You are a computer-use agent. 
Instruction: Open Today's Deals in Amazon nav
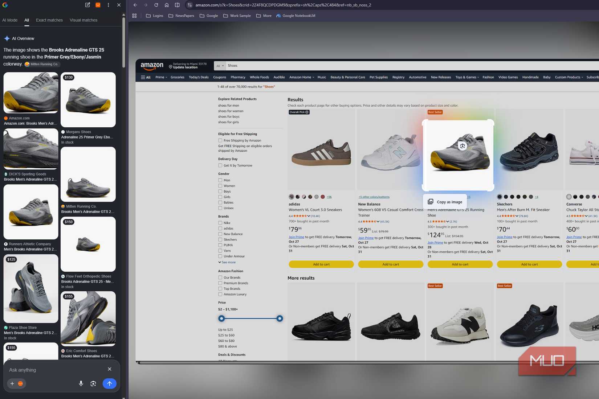point(199,77)
